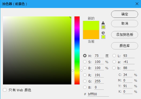Screen dimensions: 141x99
Task: Click the 当前 label below the preview
Action: 91,42
